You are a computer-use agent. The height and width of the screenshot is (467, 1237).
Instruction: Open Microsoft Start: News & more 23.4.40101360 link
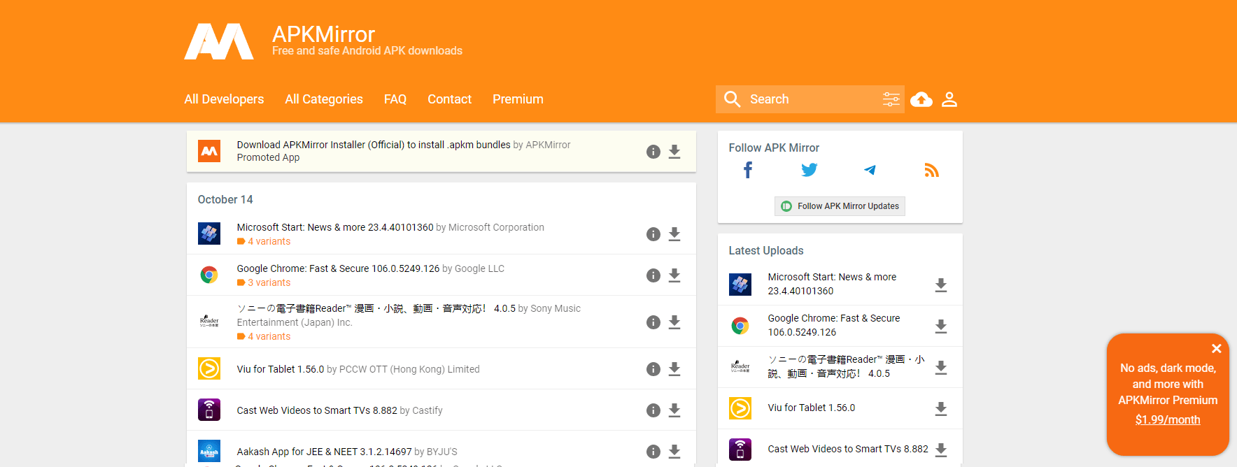[x=335, y=227]
